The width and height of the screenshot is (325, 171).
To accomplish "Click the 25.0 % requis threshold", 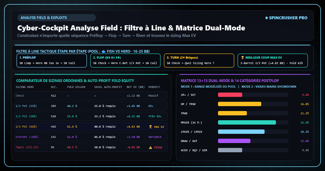I will click(x=105, y=106).
